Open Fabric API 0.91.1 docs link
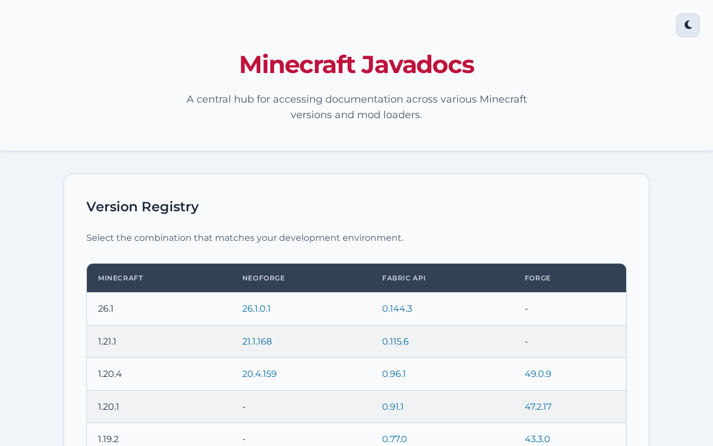713x446 pixels. (393, 406)
